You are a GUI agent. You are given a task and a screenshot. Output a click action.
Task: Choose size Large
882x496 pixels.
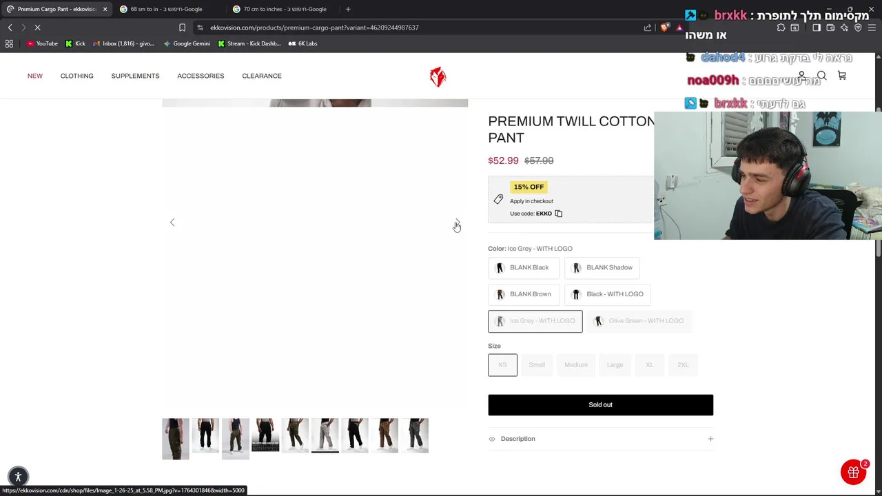[x=615, y=365]
